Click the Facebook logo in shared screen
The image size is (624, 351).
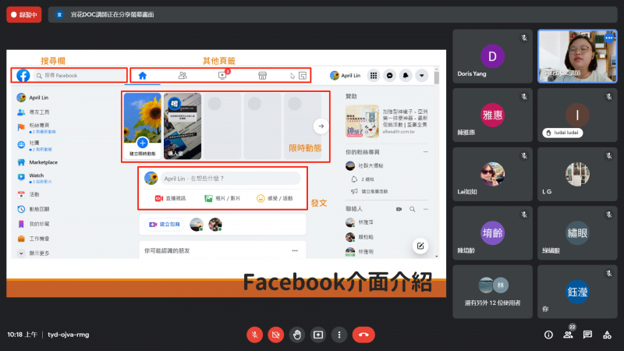[23, 75]
